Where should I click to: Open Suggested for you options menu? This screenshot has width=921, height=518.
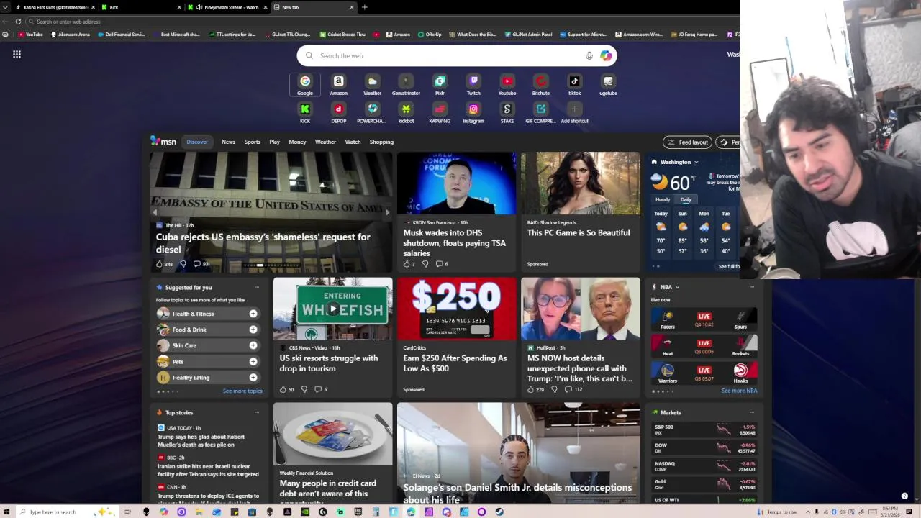257,287
